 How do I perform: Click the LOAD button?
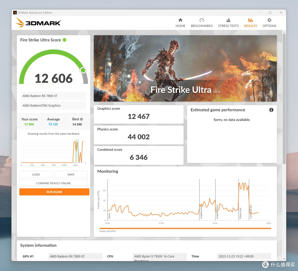tap(36, 174)
